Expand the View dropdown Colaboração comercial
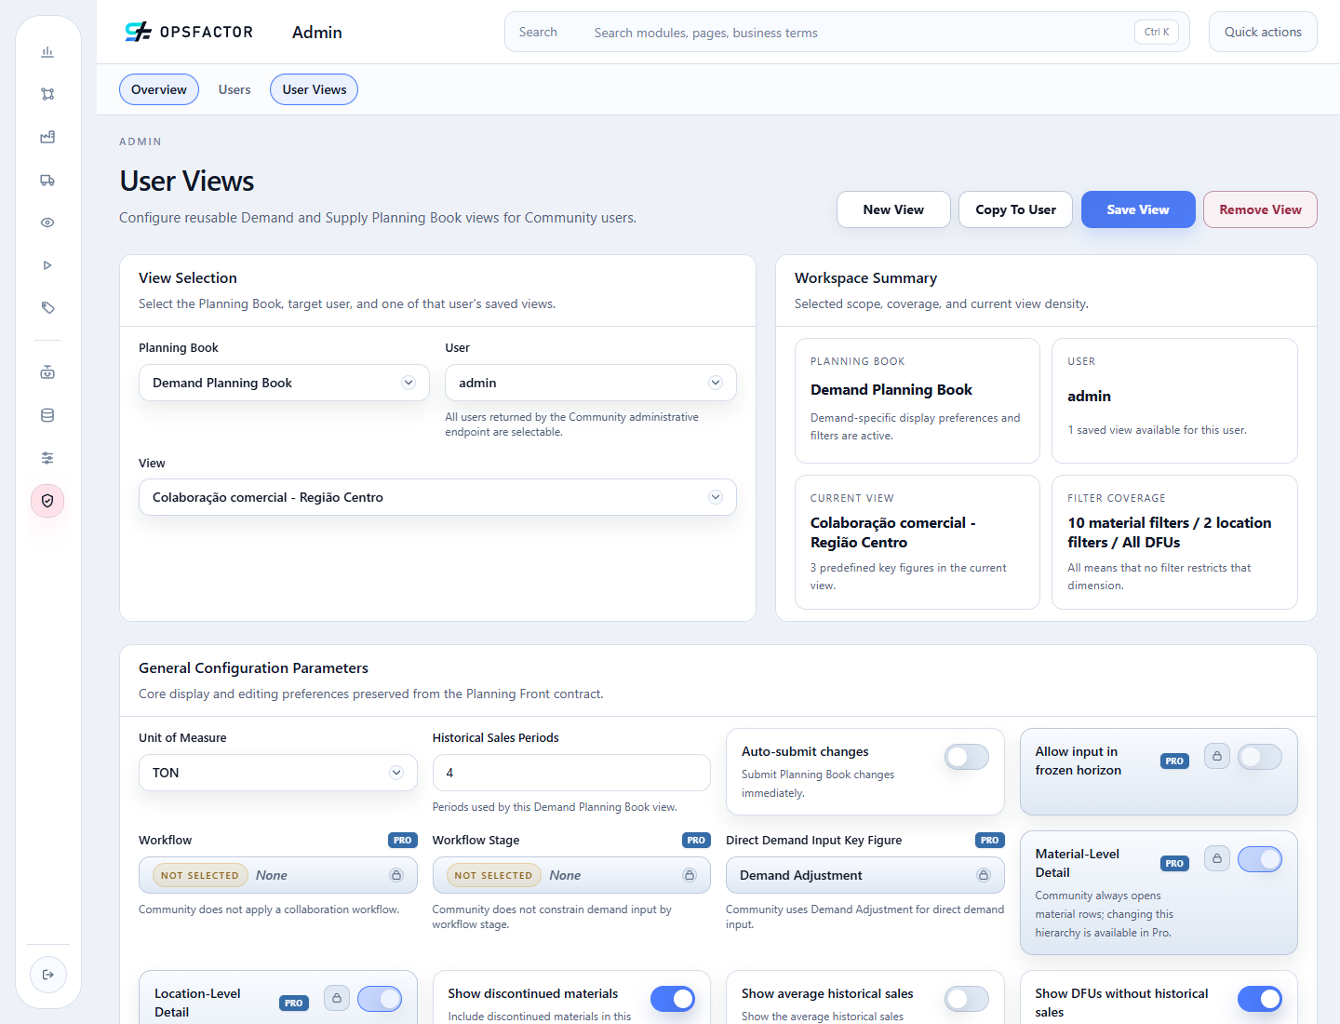 (x=437, y=497)
